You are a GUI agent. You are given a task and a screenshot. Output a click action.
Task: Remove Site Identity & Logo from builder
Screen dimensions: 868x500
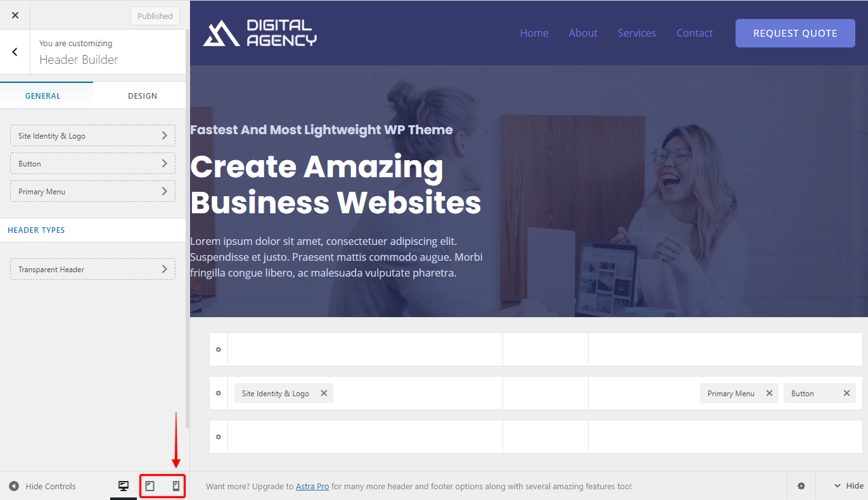tap(324, 393)
